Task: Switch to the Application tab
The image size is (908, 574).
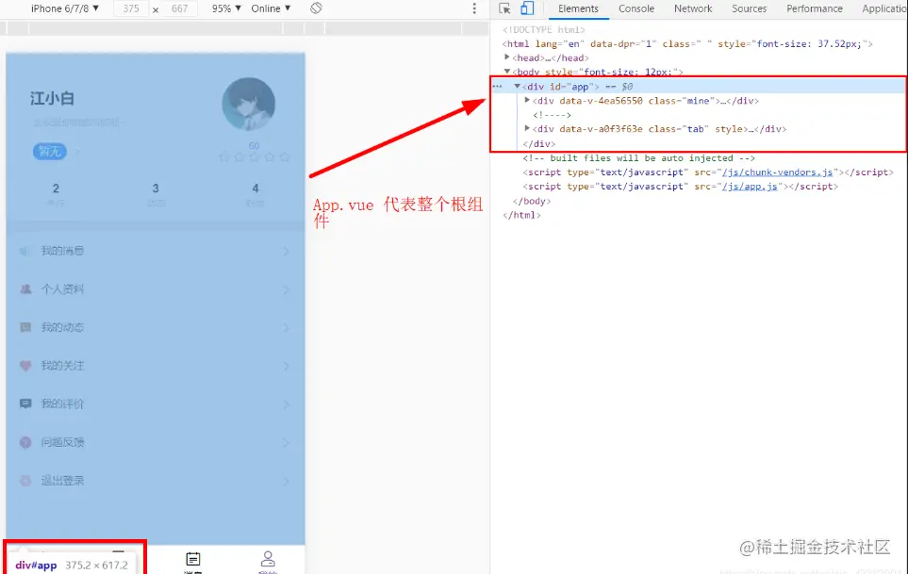Action: 883,8
